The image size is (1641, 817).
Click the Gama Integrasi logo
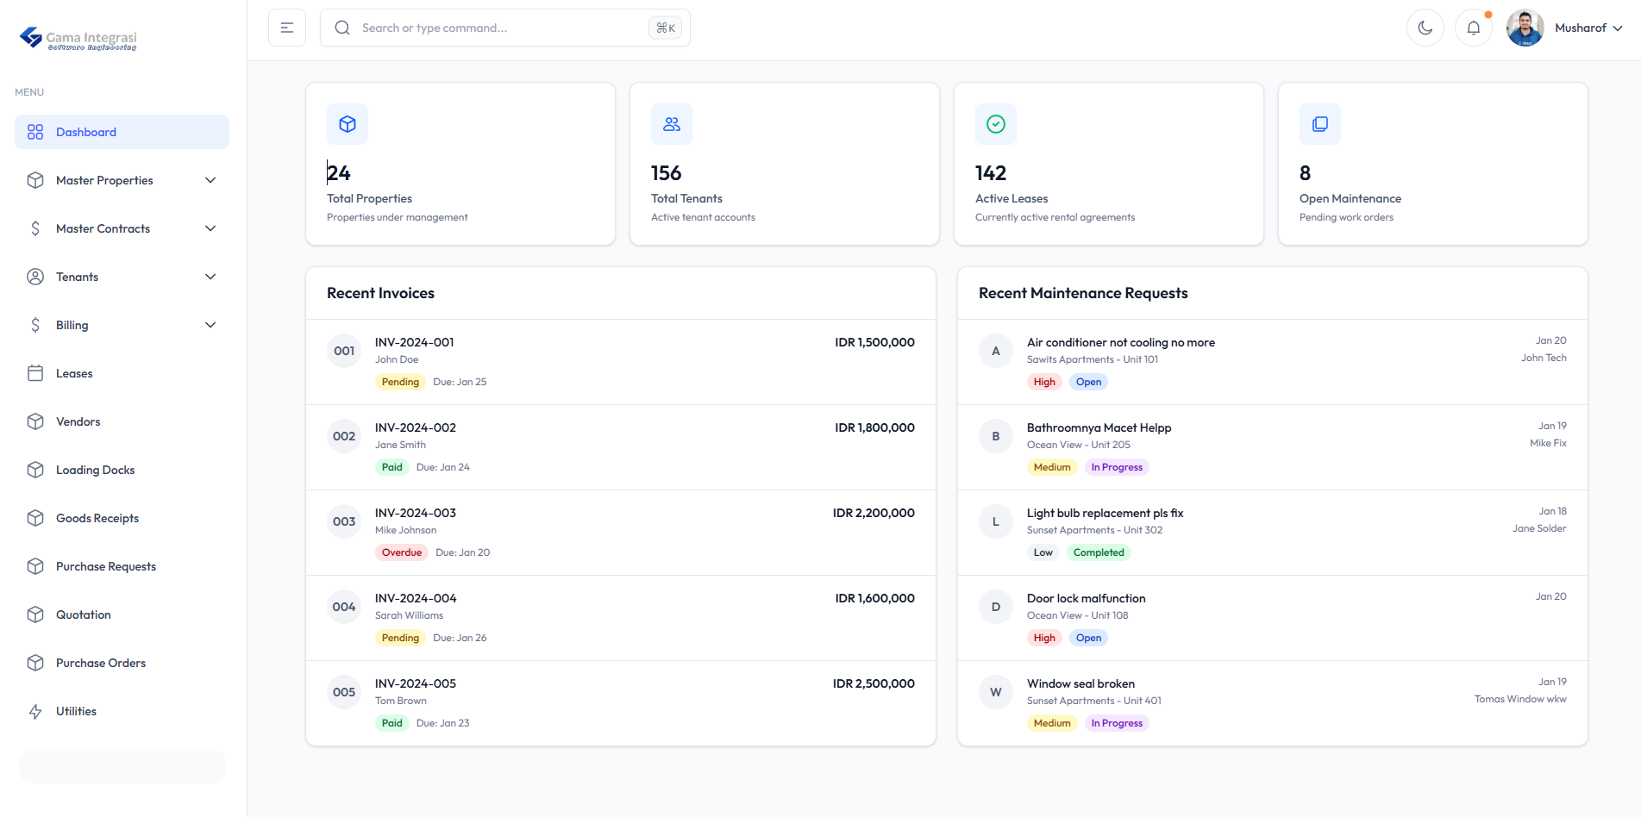point(78,39)
